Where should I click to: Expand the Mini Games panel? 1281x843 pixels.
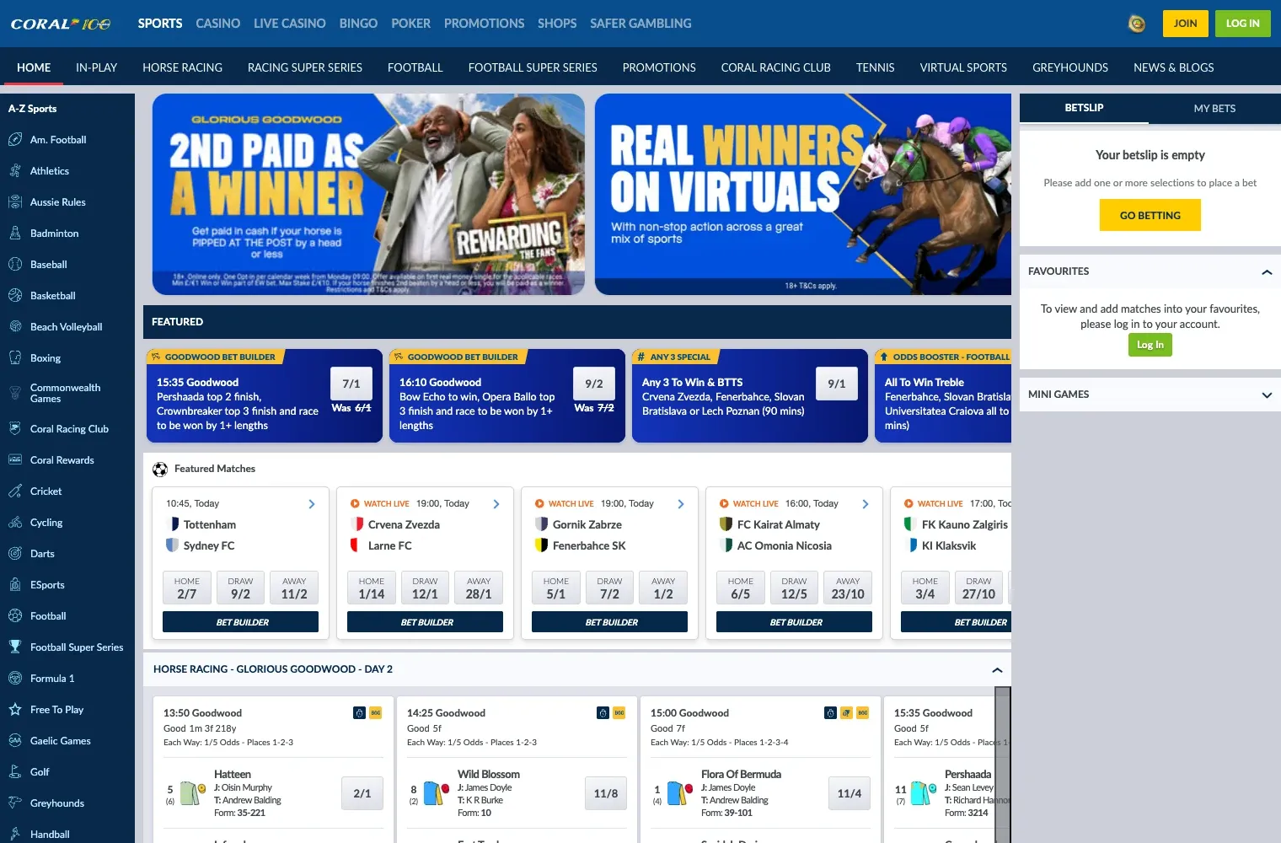tap(1266, 395)
